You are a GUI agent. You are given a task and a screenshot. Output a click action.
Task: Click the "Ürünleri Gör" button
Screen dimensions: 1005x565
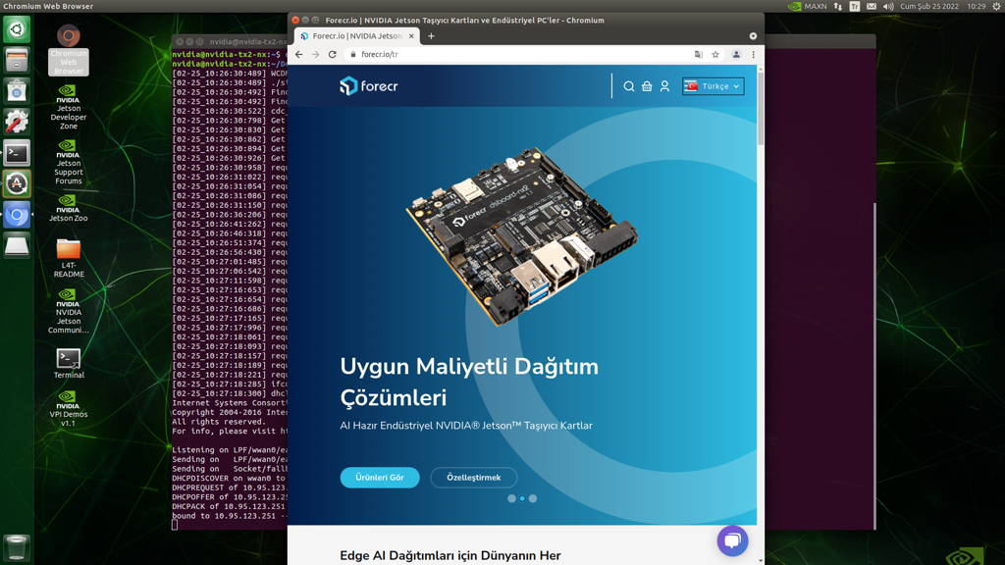coord(380,478)
